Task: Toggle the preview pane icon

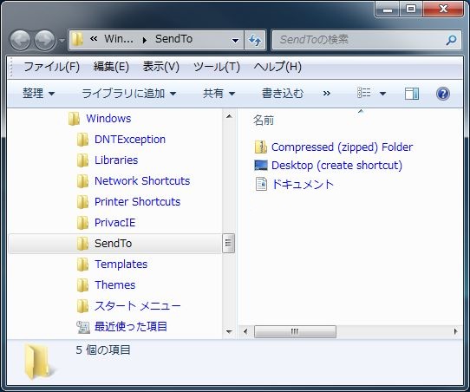Action: (412, 94)
